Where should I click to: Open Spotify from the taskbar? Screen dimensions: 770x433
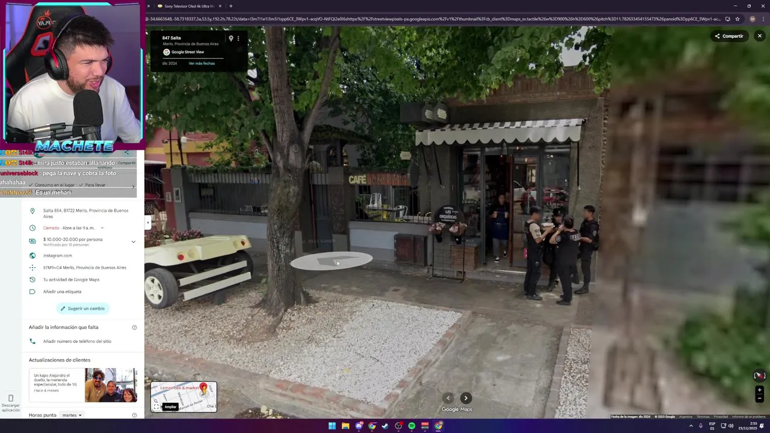(x=411, y=426)
